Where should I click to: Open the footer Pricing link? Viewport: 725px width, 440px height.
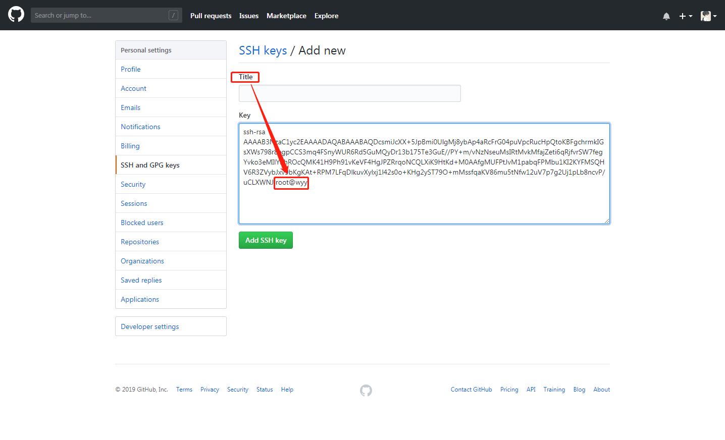[x=509, y=390]
